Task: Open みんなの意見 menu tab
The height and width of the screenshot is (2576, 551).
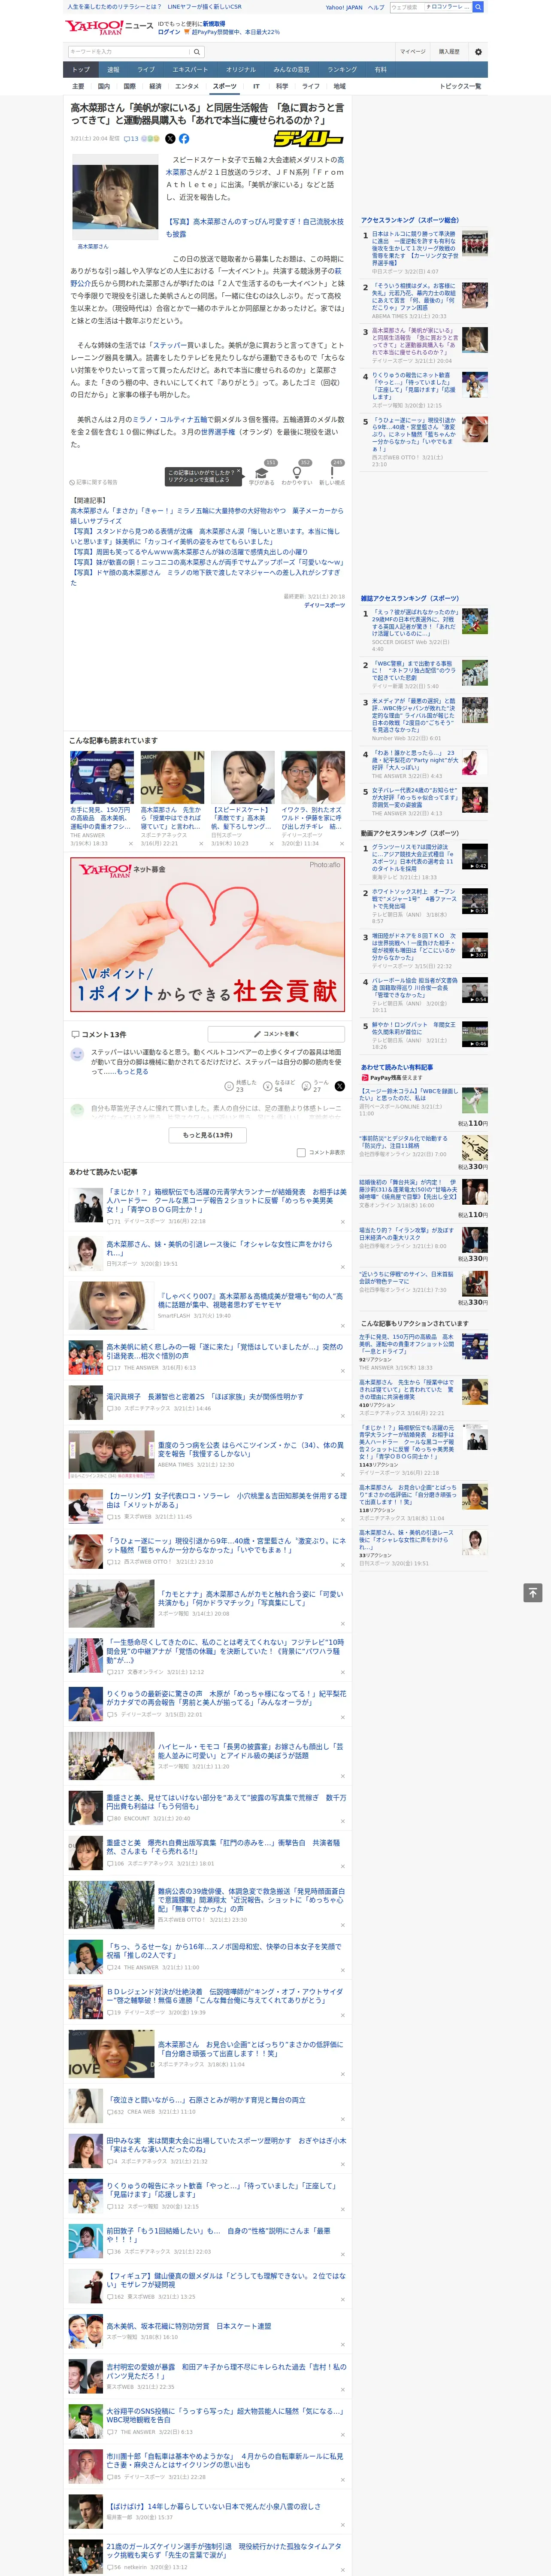Action: tap(292, 70)
